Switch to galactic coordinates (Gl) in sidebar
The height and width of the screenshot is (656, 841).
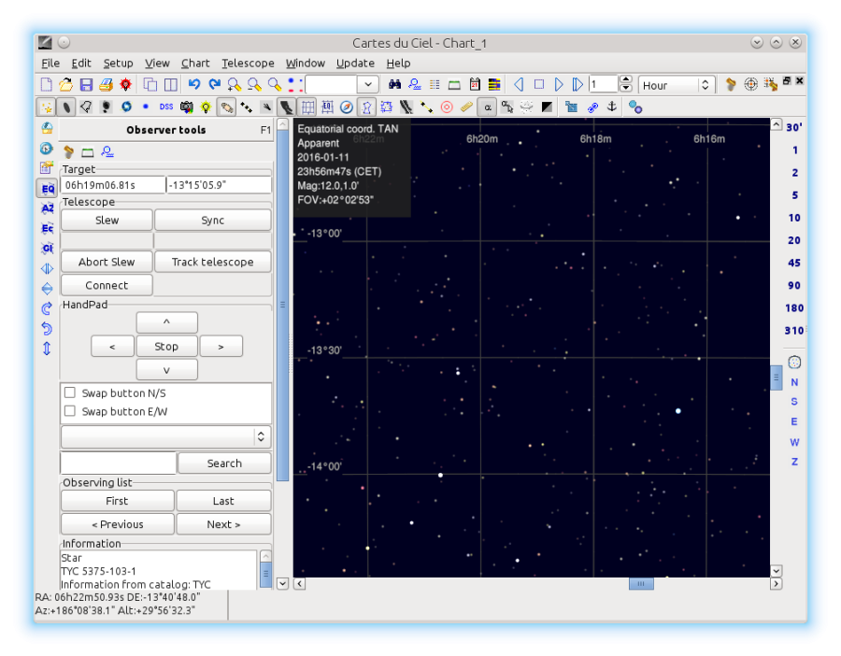click(x=48, y=249)
